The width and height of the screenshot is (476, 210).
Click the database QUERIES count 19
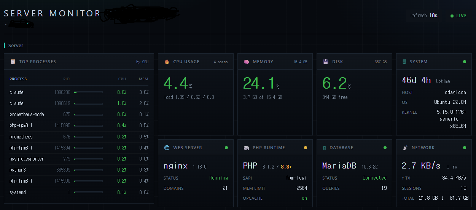click(384, 188)
